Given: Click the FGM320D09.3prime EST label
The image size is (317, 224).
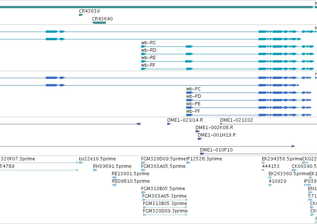Looking at the screenshot, I should (165, 211).
